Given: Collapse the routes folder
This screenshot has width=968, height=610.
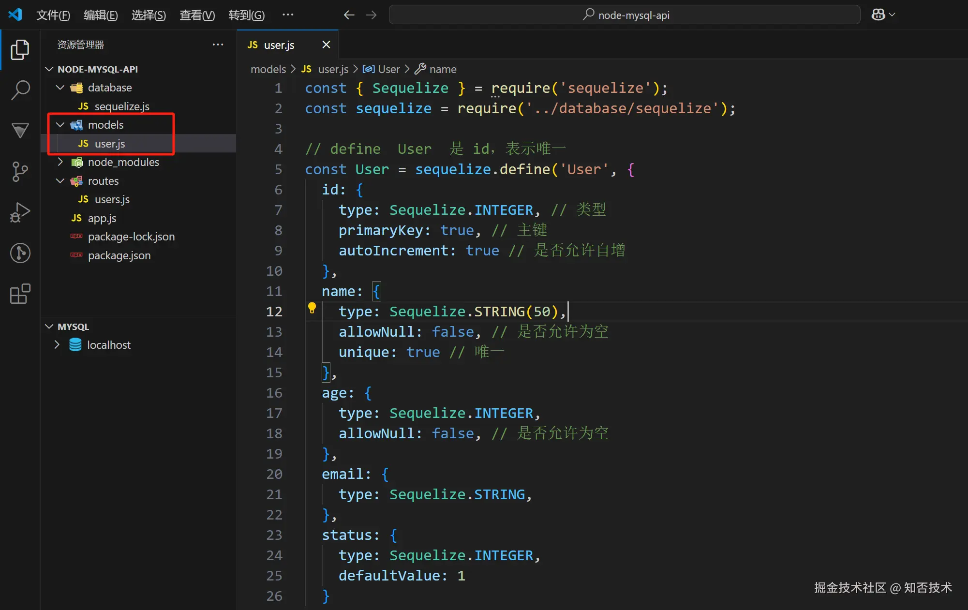Looking at the screenshot, I should pos(60,181).
